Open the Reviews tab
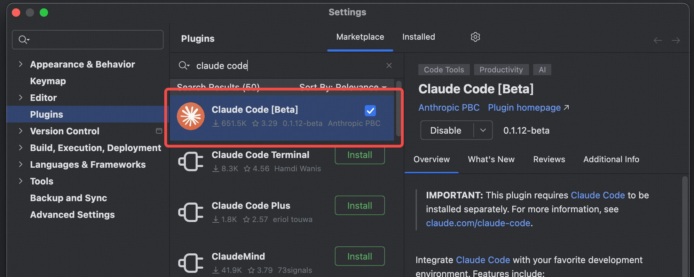The image size is (694, 277). tap(549, 159)
